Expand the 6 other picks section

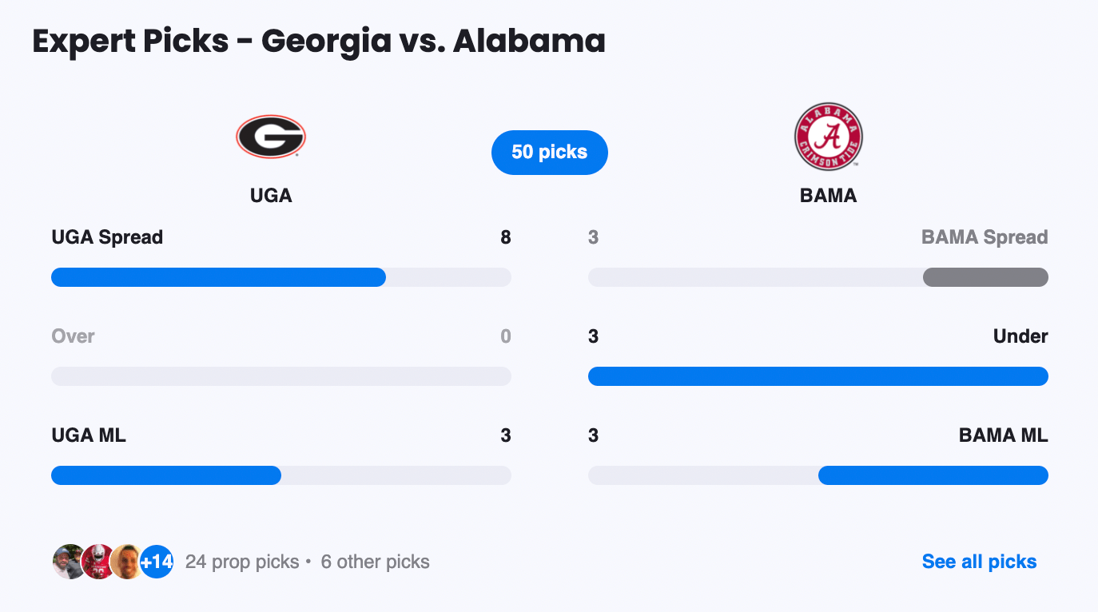[374, 562]
